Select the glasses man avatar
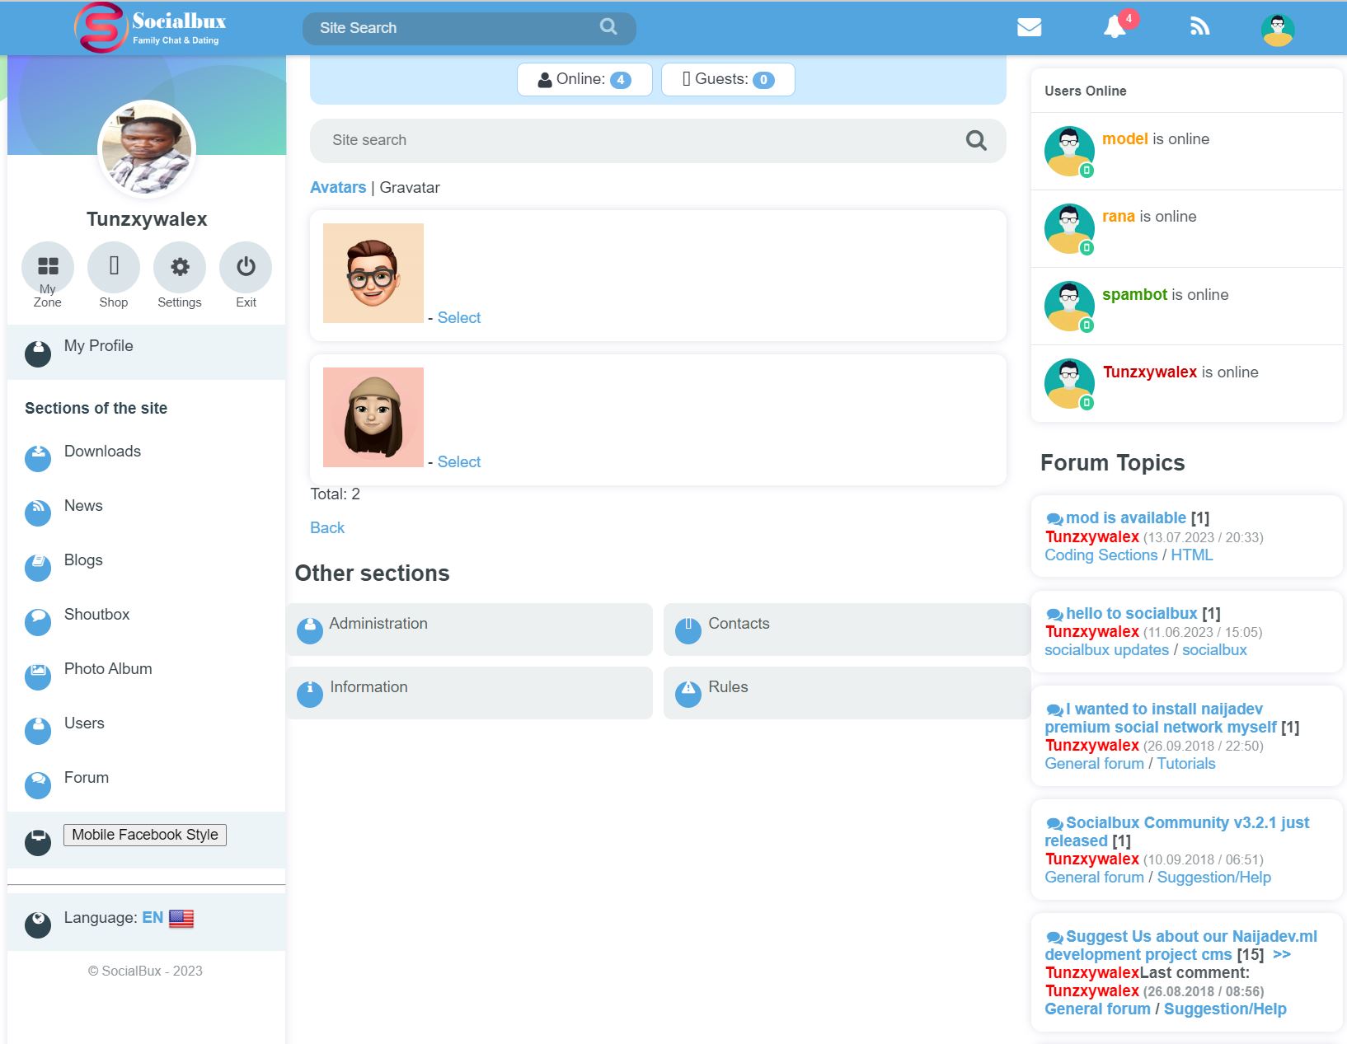The height and width of the screenshot is (1044, 1347). [459, 317]
